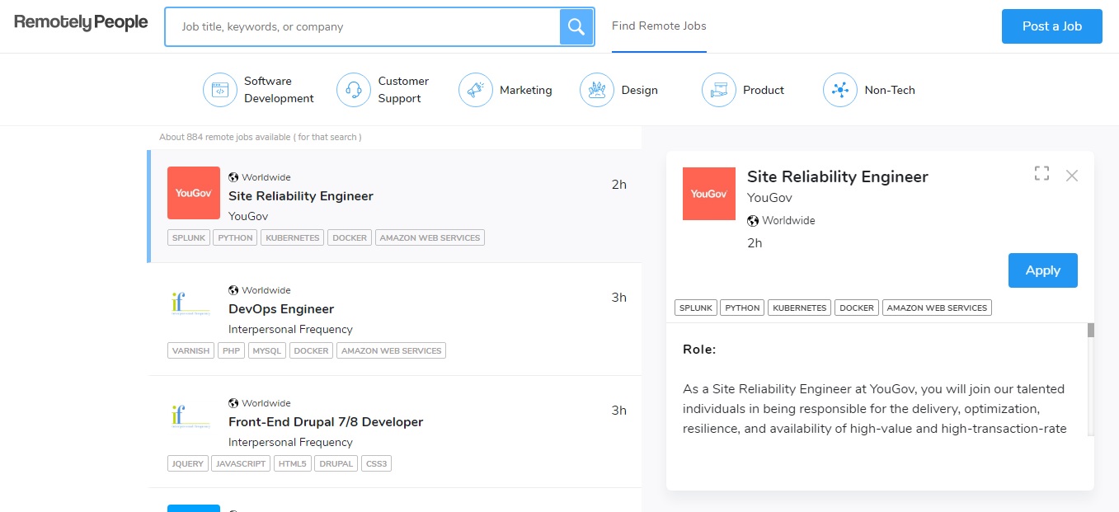Choose the Marketing megaphone icon
The width and height of the screenshot is (1119, 512).
point(475,90)
